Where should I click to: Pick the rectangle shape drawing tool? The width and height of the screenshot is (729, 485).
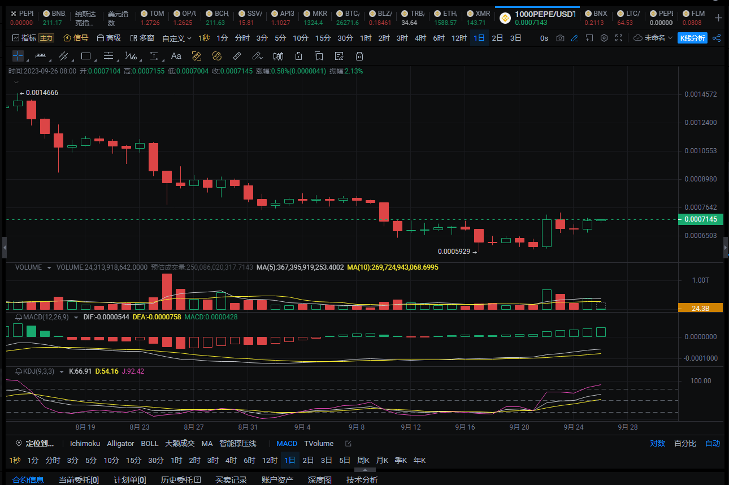pyautogui.click(x=86, y=56)
